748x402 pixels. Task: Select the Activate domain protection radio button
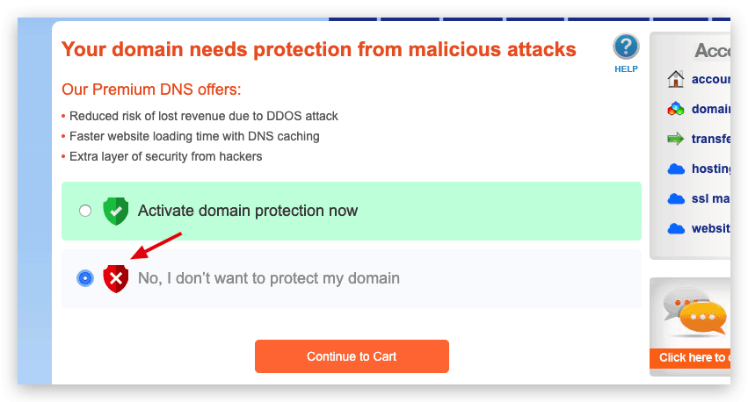pos(85,211)
